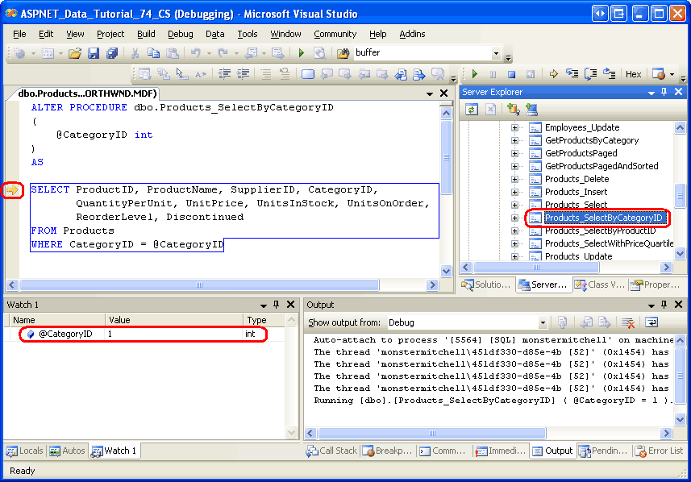Open the Debug menu

point(180,34)
